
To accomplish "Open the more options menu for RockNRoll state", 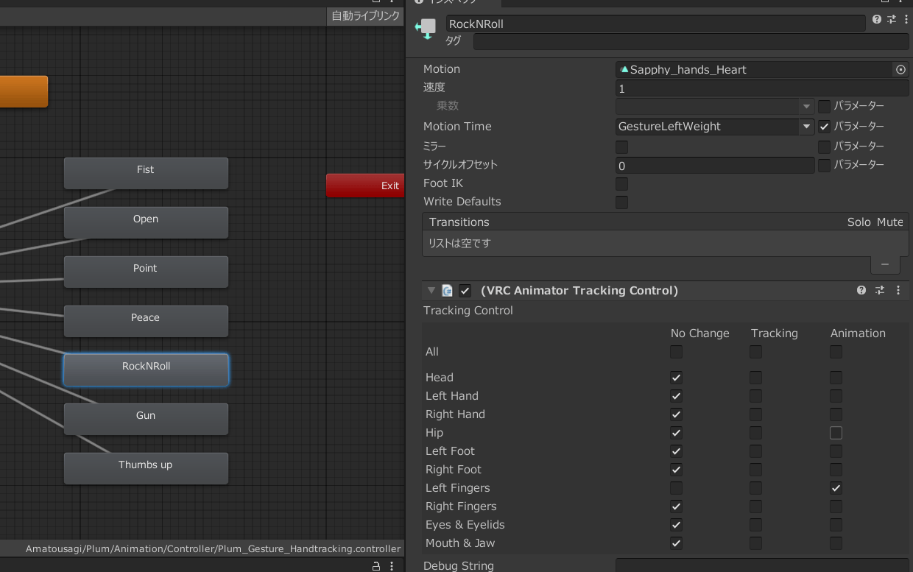I will (x=906, y=20).
